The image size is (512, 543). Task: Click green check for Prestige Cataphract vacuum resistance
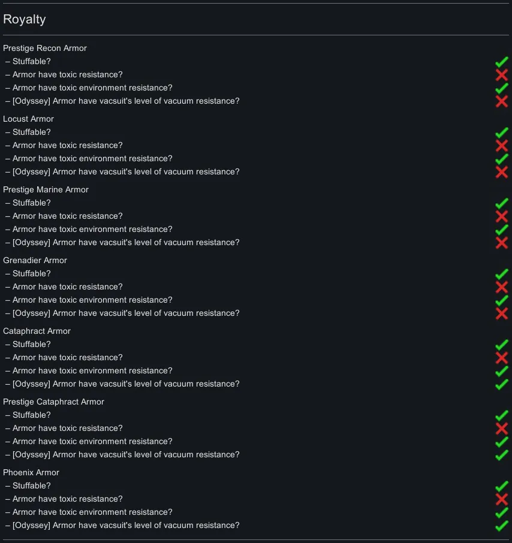(502, 455)
